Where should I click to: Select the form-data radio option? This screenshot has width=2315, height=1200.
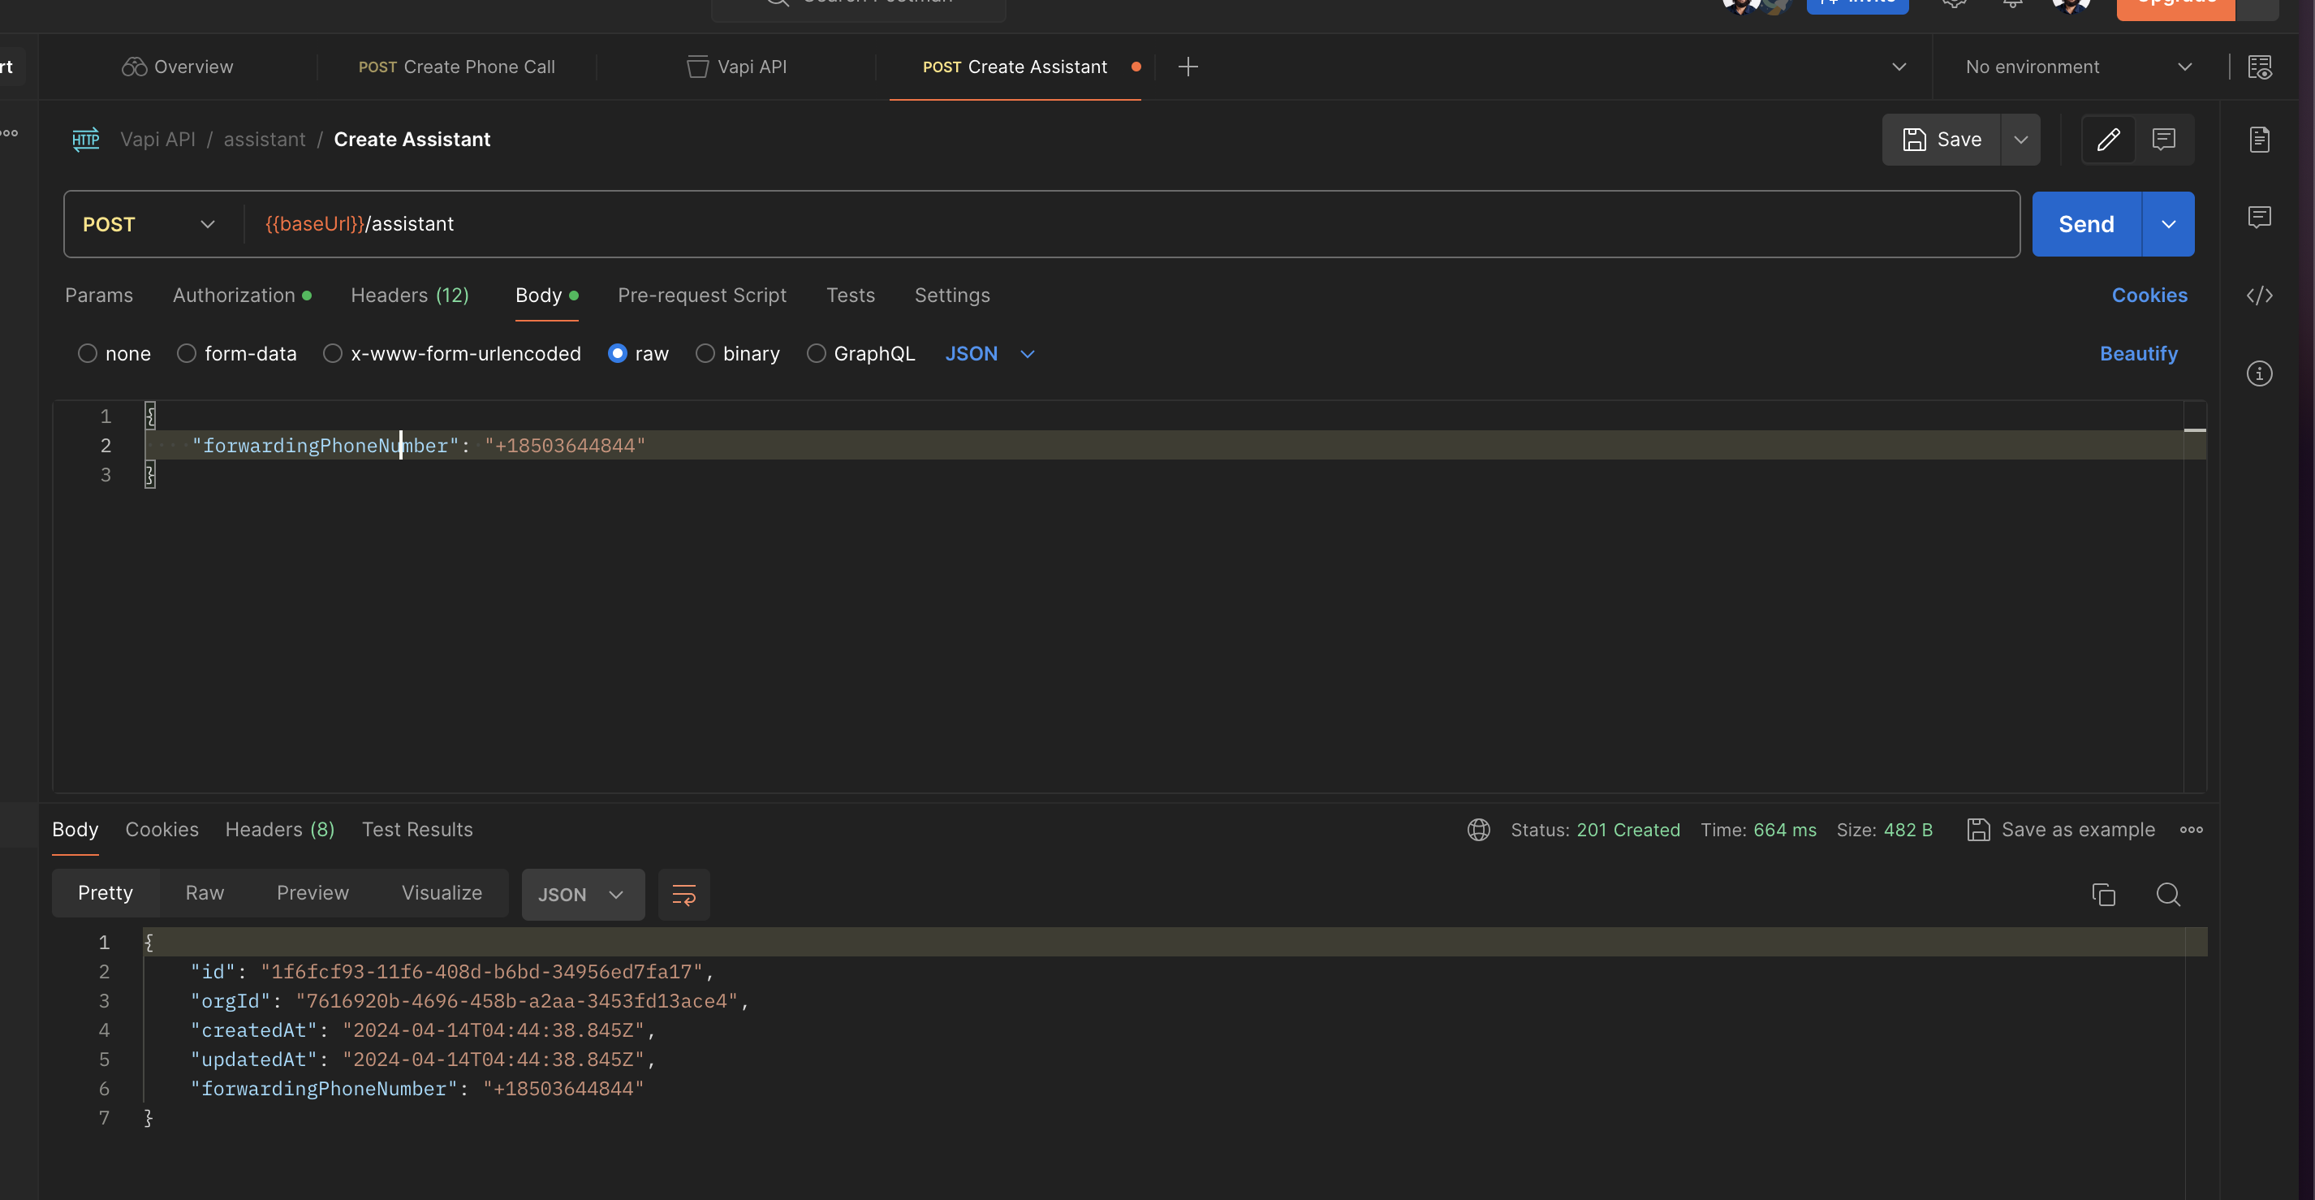click(186, 353)
